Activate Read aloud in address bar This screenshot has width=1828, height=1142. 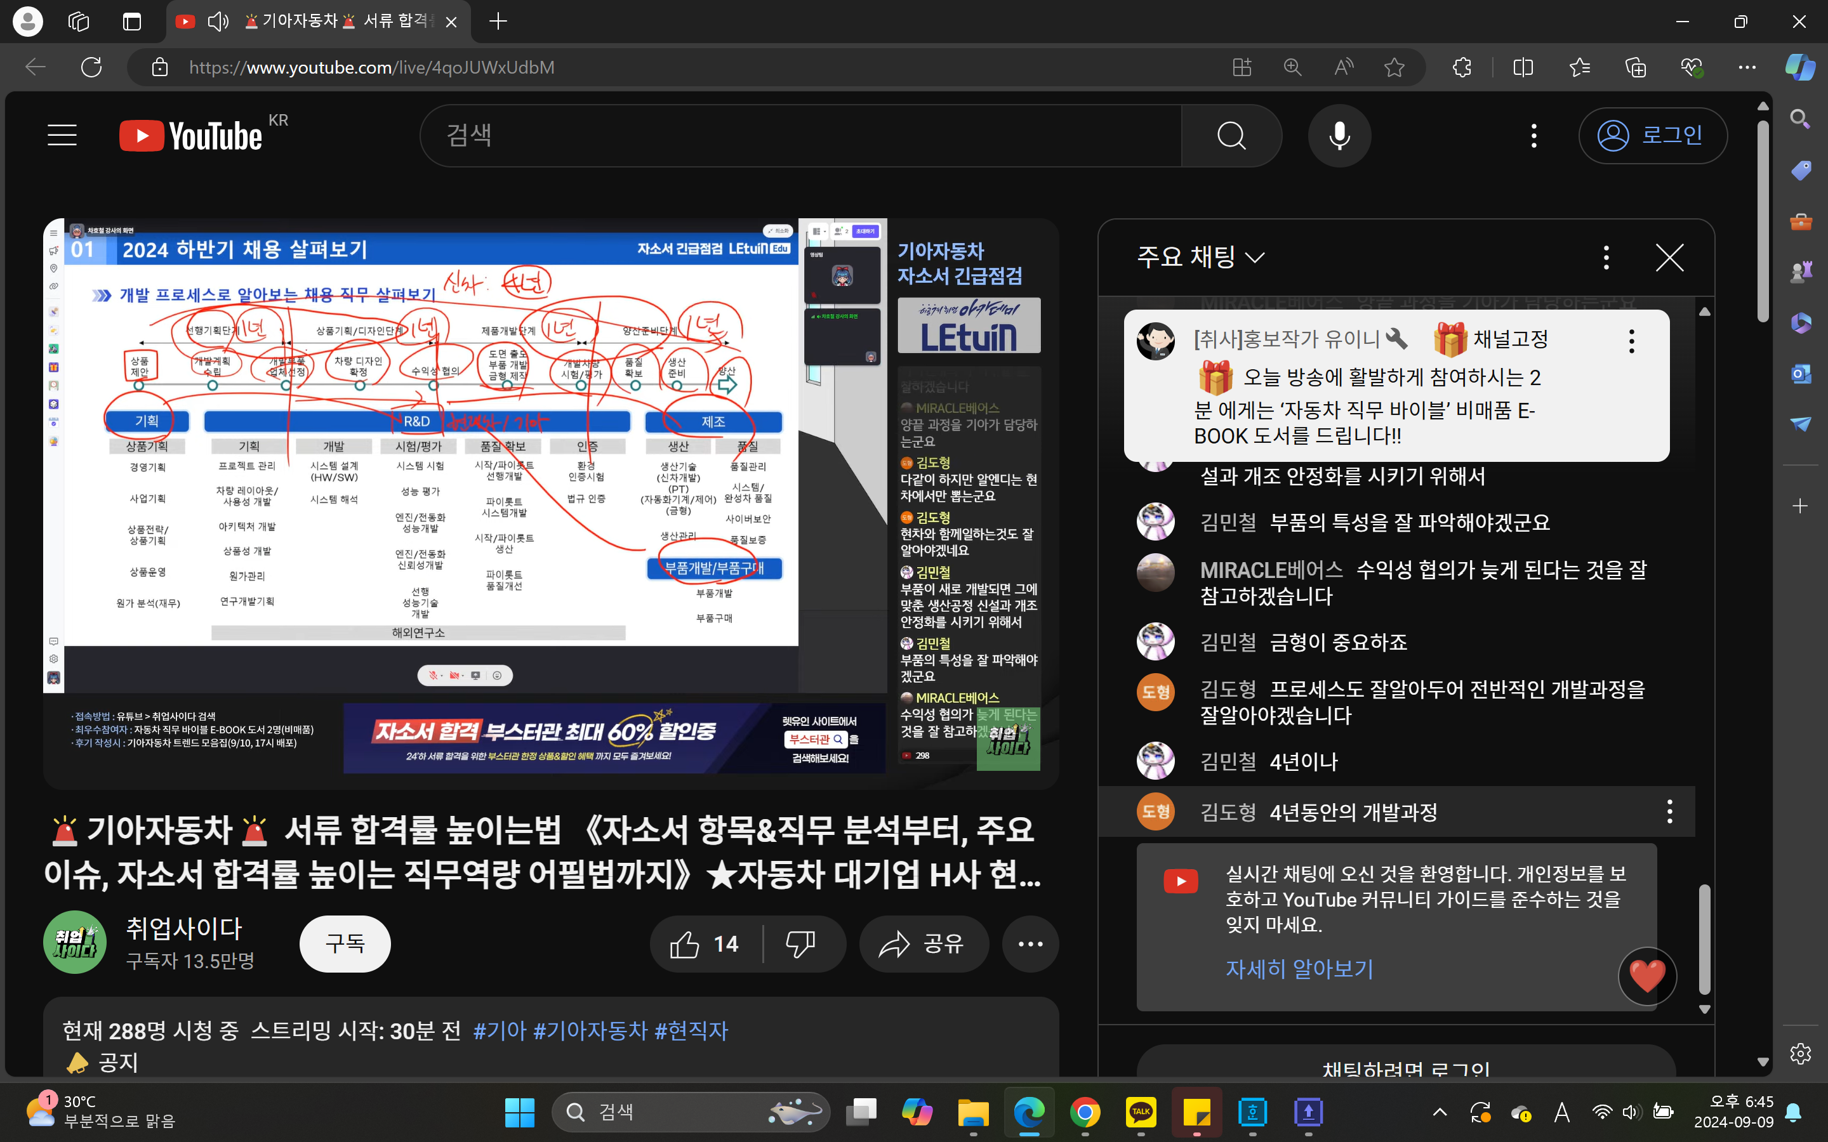click(1343, 67)
